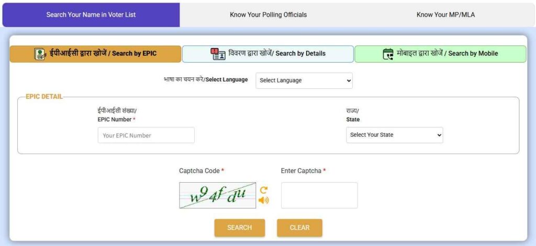Open Search Your Name in Voter List

[x=91, y=15]
